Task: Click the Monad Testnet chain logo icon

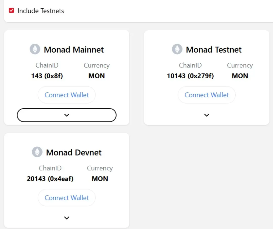Action: [177, 49]
